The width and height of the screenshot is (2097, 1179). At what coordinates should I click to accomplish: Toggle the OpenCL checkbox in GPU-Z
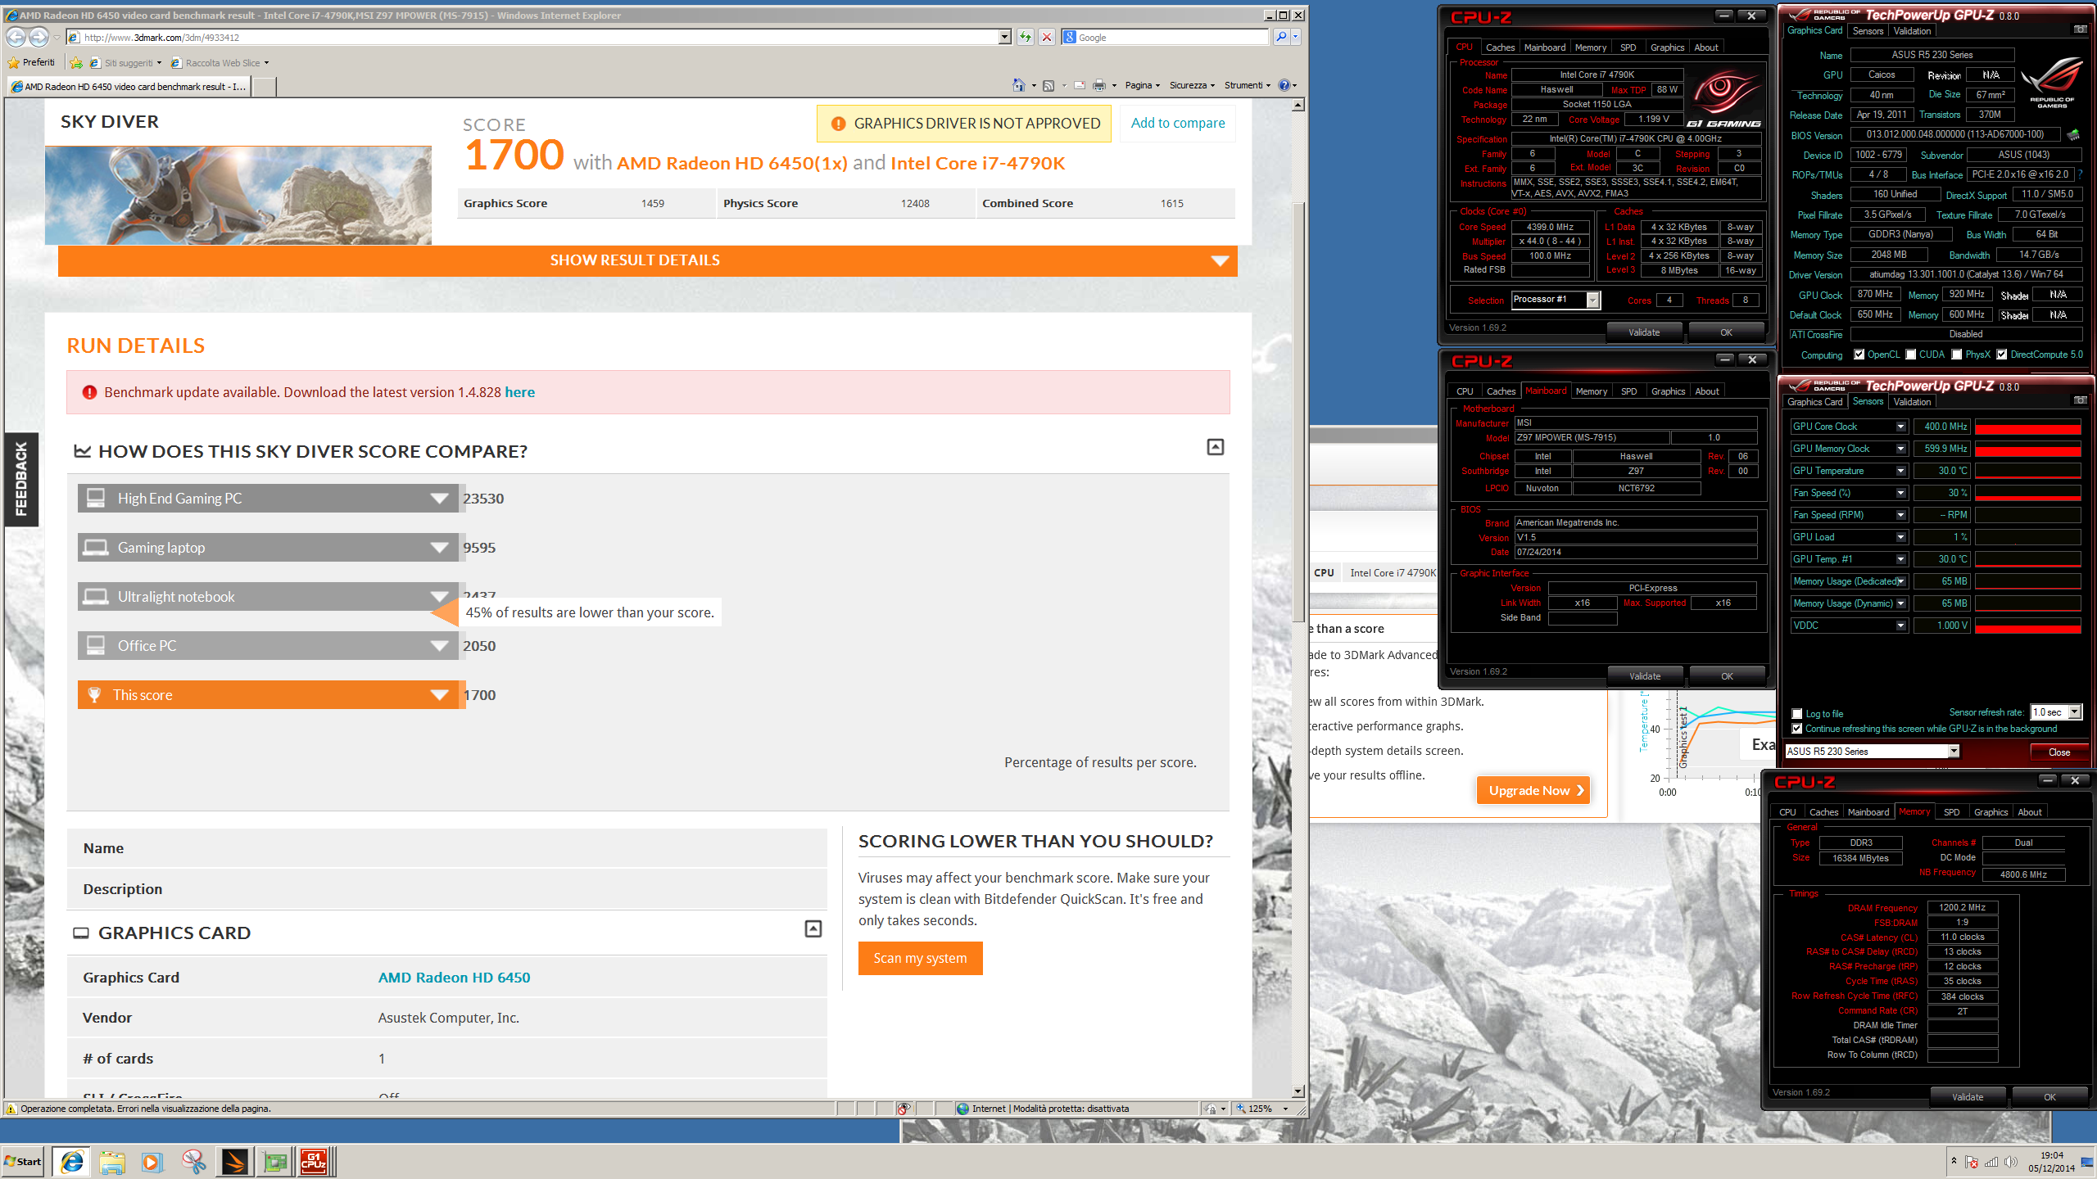pyautogui.click(x=1859, y=355)
